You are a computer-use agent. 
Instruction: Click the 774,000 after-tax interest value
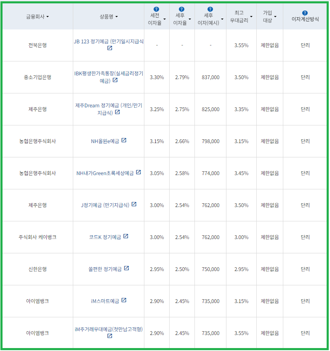(210, 173)
